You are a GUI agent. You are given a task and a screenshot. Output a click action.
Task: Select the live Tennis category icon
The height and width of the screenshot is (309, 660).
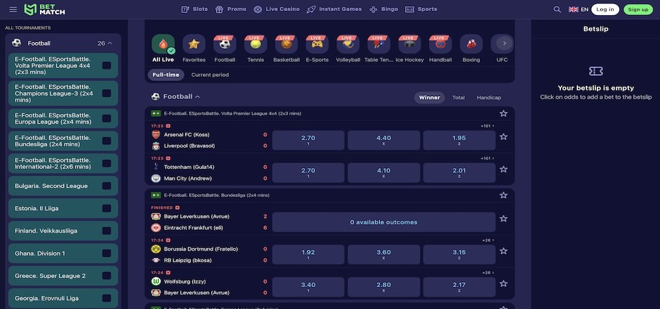256,44
